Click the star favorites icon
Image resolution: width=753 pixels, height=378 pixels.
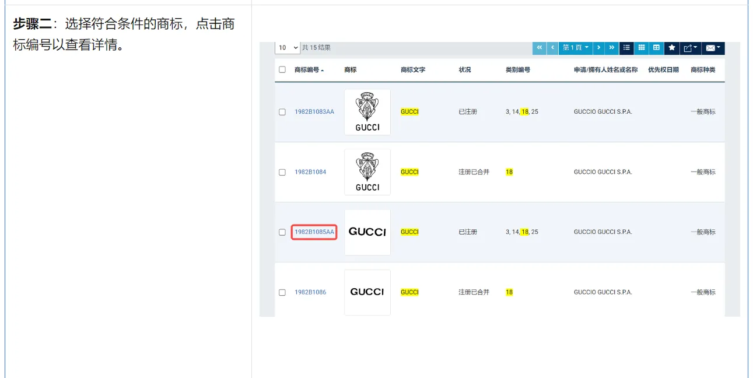pyautogui.click(x=671, y=48)
